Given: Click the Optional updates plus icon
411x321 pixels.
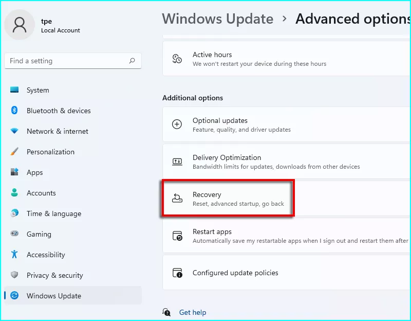Looking at the screenshot, I should (x=177, y=124).
